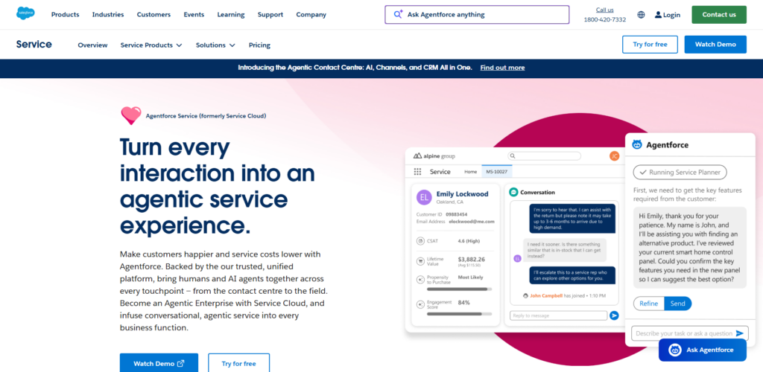
Task: Click the Describe your task or ask a question field
Action: (x=689, y=333)
